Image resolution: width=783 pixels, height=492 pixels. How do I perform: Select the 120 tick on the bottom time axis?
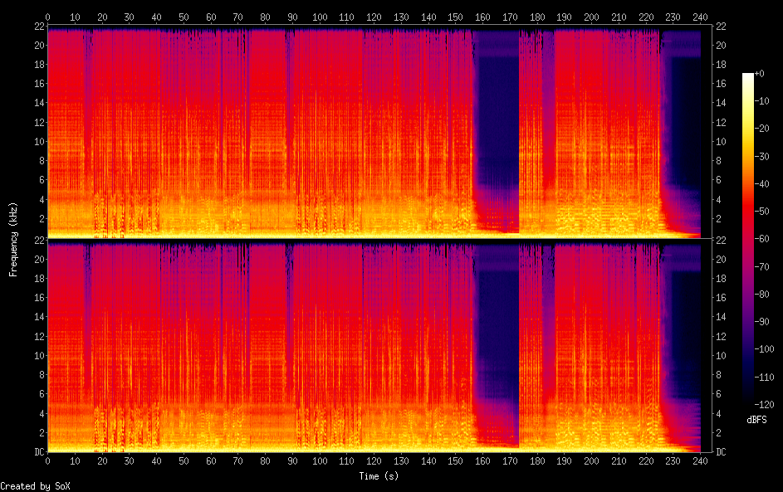point(374,460)
